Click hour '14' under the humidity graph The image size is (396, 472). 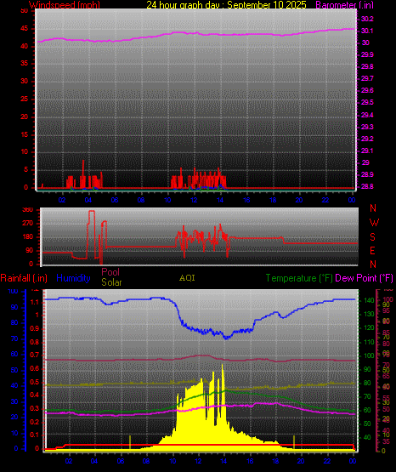point(223,461)
